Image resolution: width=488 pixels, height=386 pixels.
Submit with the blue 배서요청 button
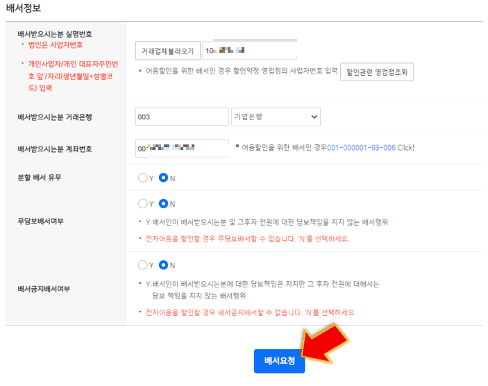tap(279, 361)
